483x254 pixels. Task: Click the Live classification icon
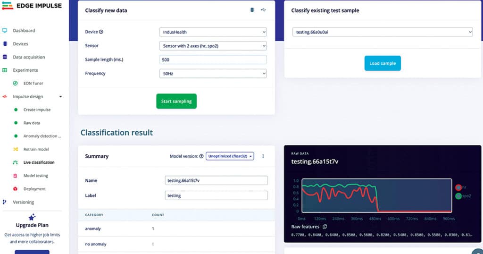pos(15,162)
